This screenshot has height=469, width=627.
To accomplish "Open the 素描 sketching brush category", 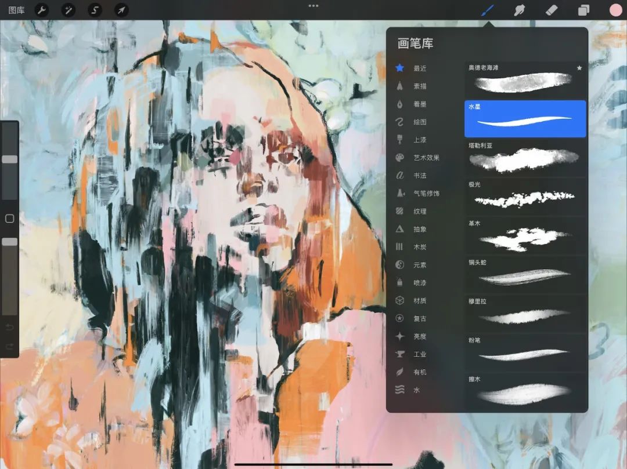I will point(420,86).
